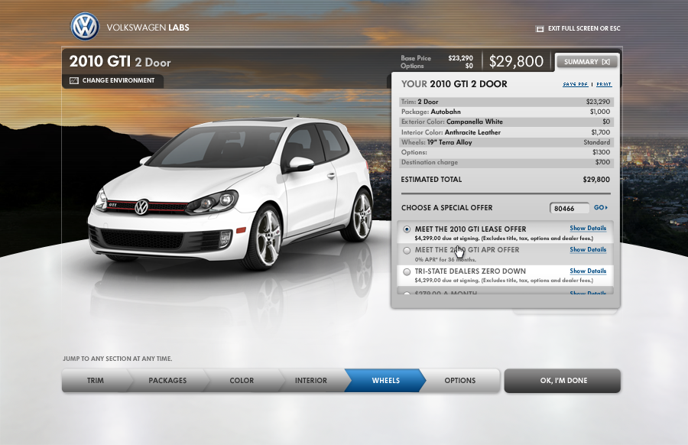Click the Destination charge row
688x445 pixels.
click(x=505, y=162)
